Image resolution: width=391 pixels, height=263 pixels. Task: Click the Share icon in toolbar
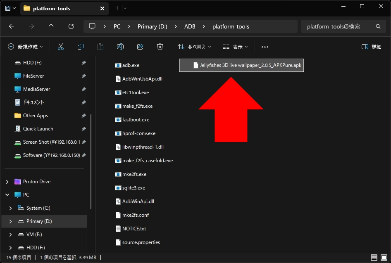(140, 47)
